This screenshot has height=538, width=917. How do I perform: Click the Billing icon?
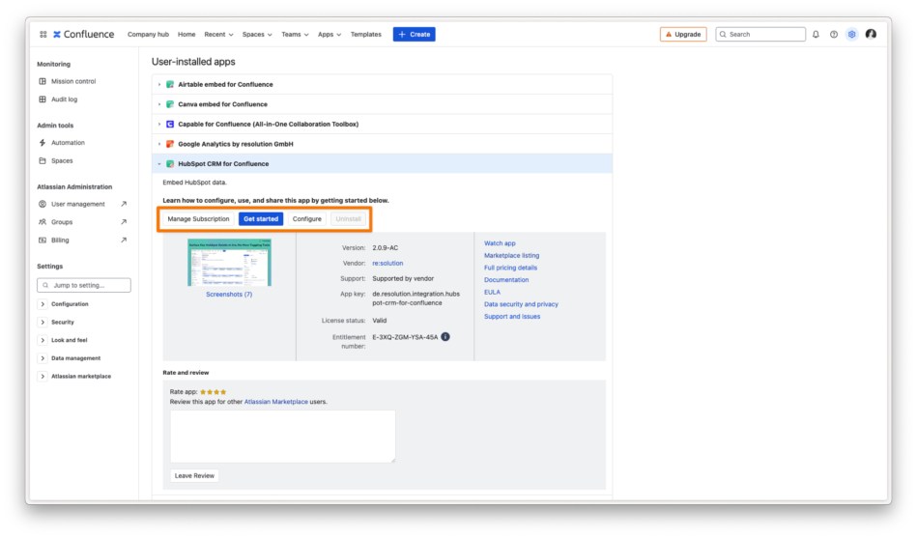43,241
